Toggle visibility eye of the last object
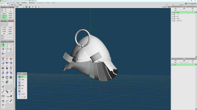Image resolution: width=197 pixels, height=110 pixels. point(172,21)
